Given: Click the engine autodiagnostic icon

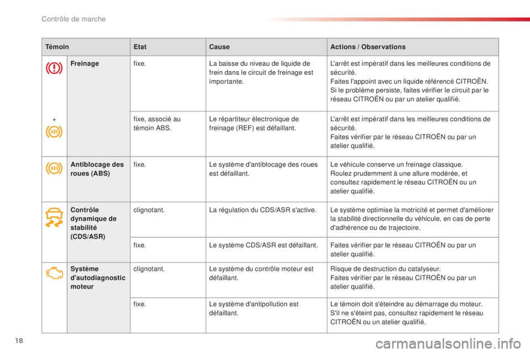Looking at the screenshot, I should pyautogui.click(x=55, y=272).
